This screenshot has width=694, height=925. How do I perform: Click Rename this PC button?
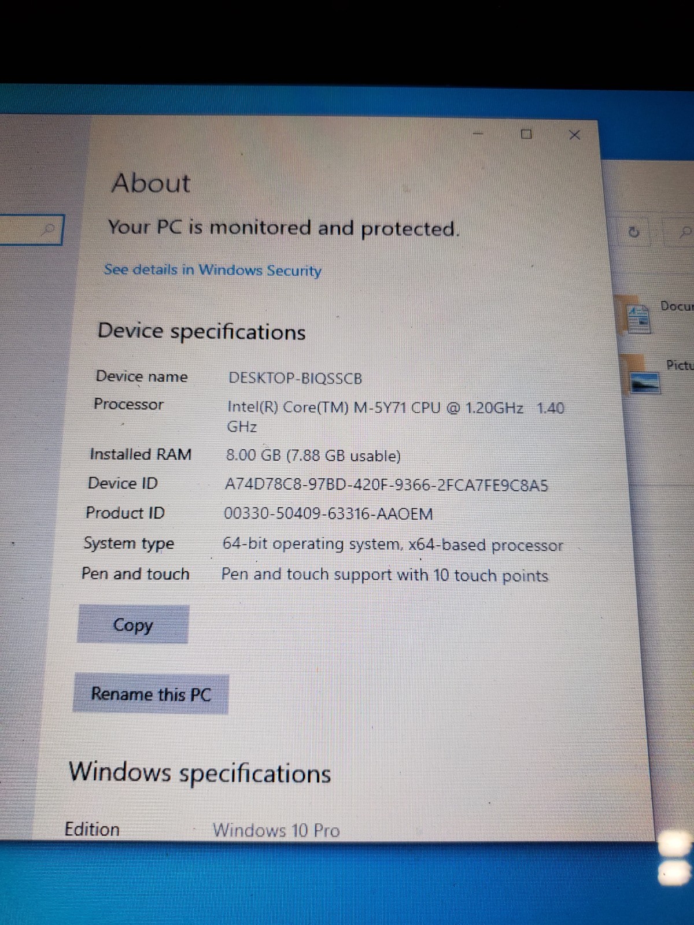tap(151, 694)
